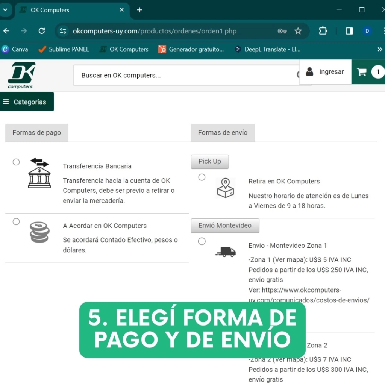Open the Formas de pago tab
This screenshot has width=385, height=385.
[x=36, y=133]
